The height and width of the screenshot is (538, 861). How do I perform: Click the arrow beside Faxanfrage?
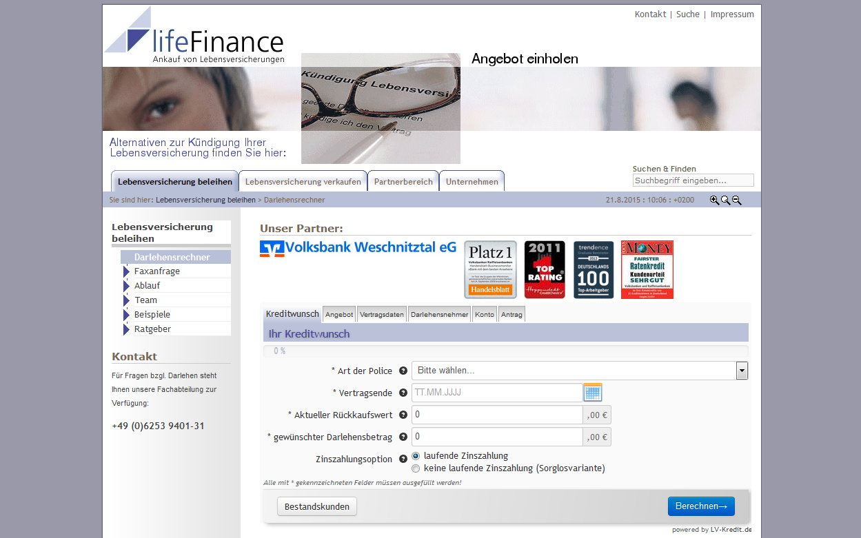point(127,271)
